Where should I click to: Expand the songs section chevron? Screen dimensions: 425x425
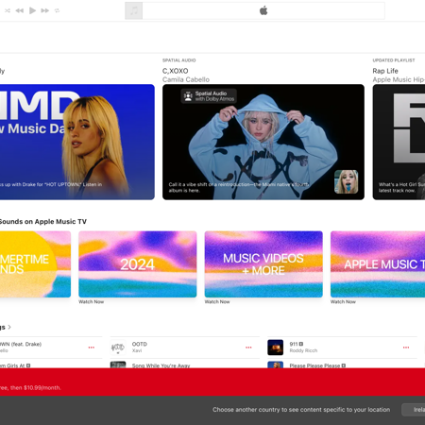coord(9,327)
